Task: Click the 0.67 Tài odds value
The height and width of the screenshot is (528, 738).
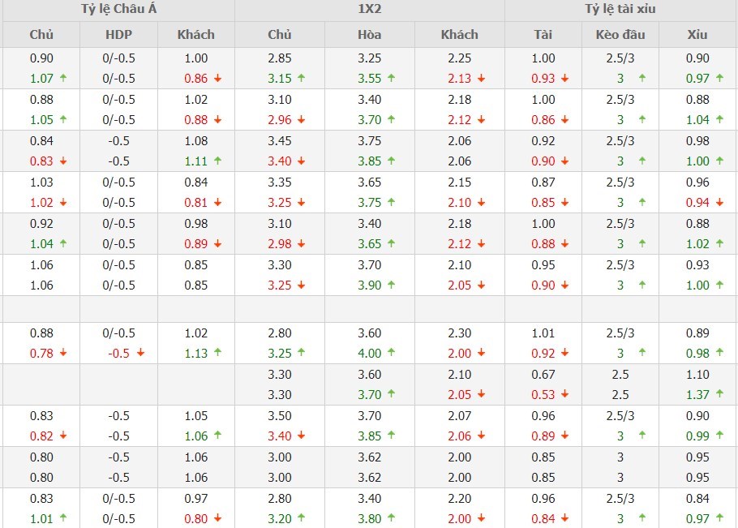Action: (x=543, y=375)
